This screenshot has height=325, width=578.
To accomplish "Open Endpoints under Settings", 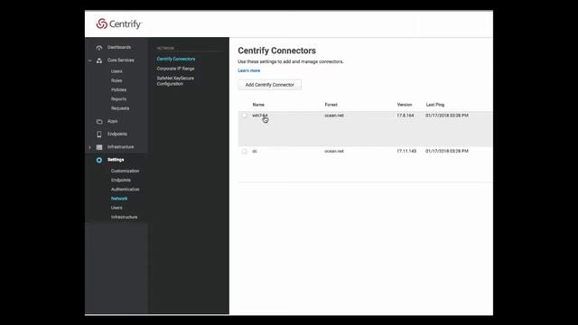I will point(121,181).
